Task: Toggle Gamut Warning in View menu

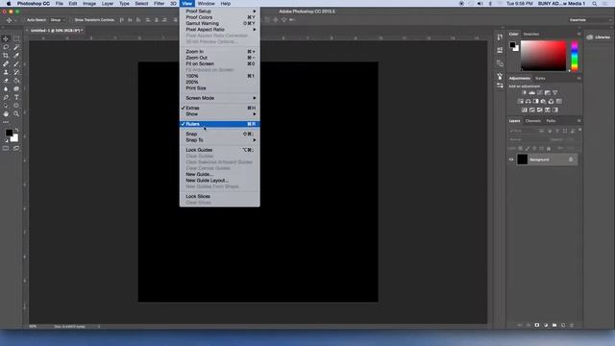Action: [220, 23]
